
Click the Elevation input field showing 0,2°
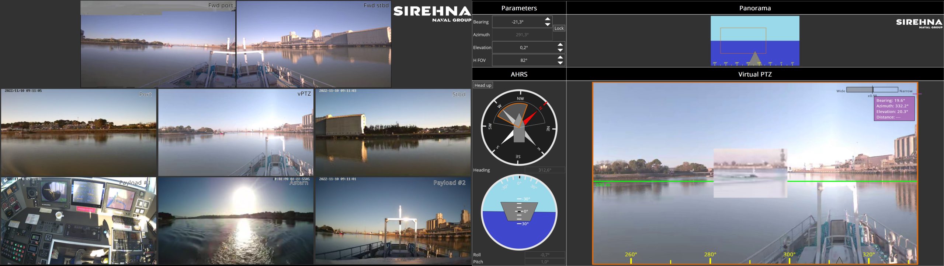524,47
